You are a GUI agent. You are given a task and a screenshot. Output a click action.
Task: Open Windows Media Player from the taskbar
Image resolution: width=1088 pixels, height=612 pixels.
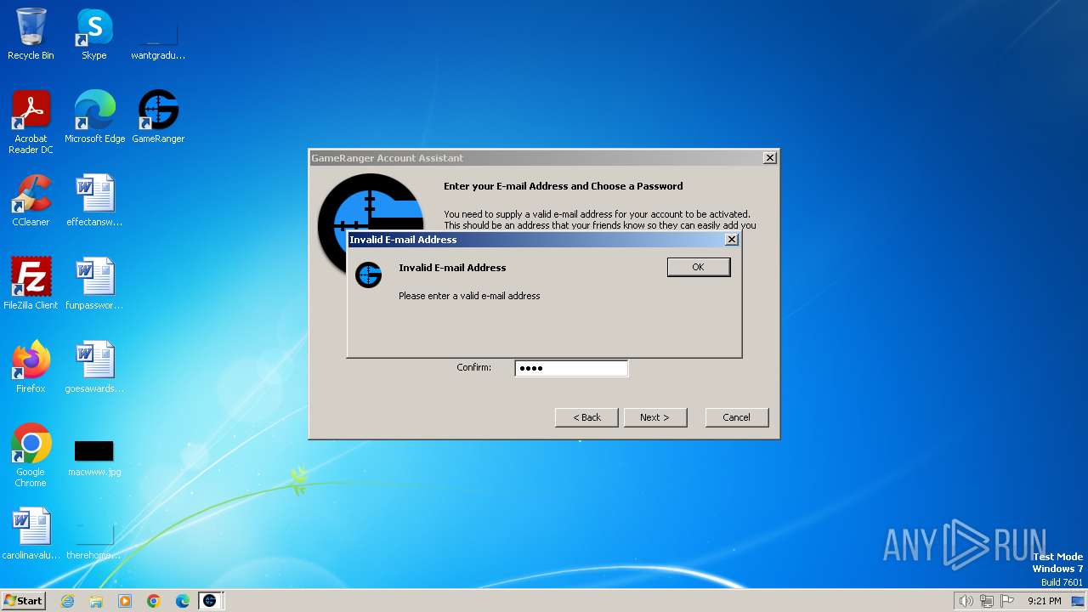click(125, 601)
